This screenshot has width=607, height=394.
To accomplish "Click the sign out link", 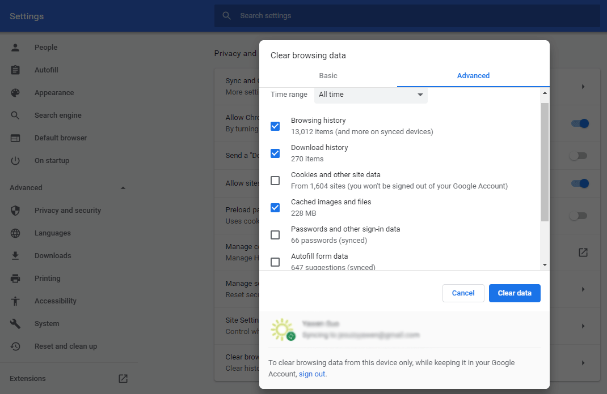I will point(312,374).
